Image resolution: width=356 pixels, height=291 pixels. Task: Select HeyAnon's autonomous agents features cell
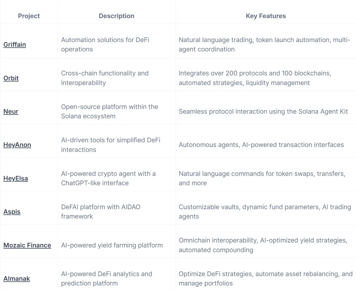pos(261,145)
